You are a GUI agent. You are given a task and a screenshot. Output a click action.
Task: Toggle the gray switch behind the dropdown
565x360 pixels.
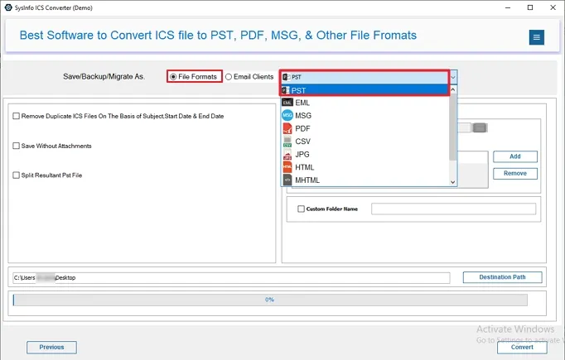tap(479, 127)
